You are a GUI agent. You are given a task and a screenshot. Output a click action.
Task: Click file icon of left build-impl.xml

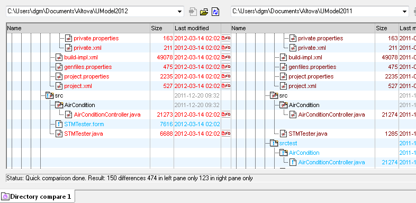(x=59, y=57)
